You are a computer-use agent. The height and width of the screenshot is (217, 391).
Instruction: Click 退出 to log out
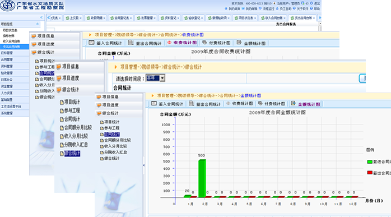[316, 3]
